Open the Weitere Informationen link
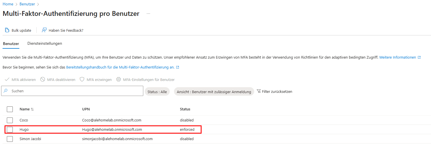The image size is (431, 152). [x=397, y=57]
